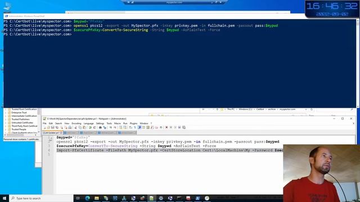Click the Import-PfxCertificate line in editor
The width and height of the screenshot is (360, 202).
pos(170,150)
